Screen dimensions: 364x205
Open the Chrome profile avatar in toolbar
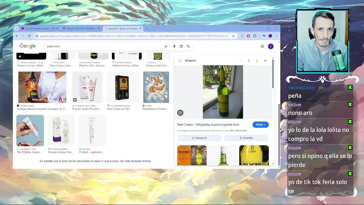(270, 36)
